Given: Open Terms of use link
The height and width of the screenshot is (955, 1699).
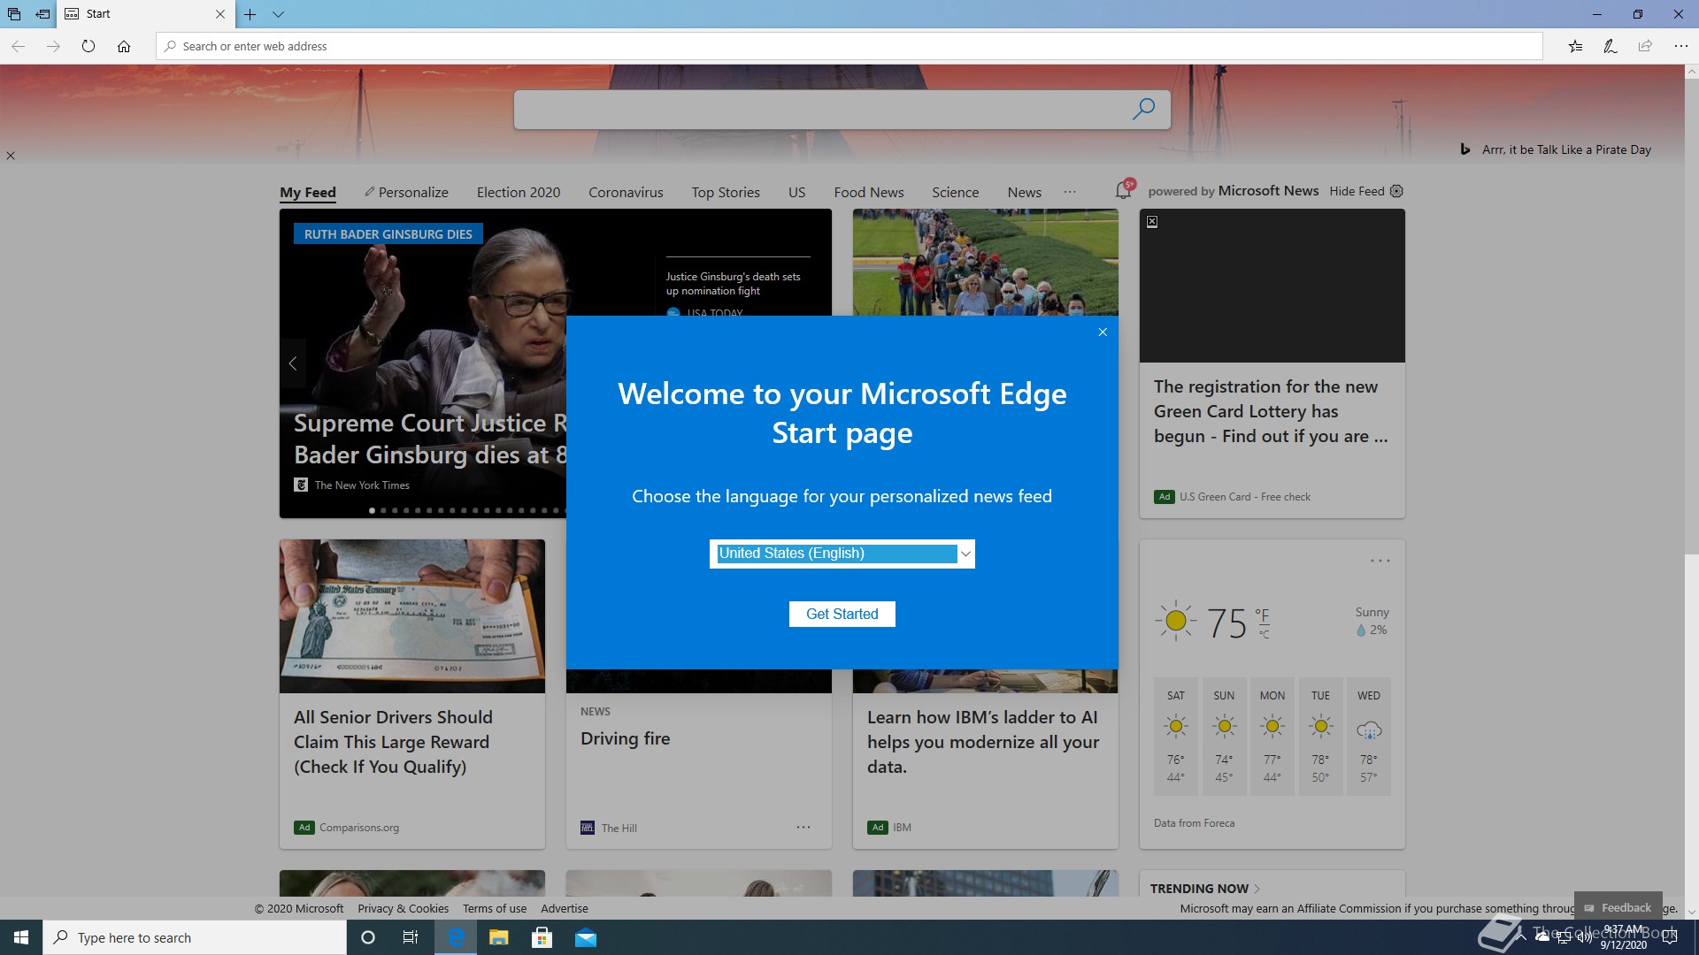Looking at the screenshot, I should coord(495,908).
